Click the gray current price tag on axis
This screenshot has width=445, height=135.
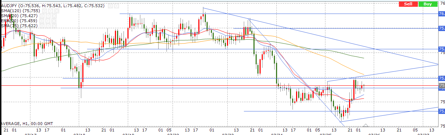(442, 85)
